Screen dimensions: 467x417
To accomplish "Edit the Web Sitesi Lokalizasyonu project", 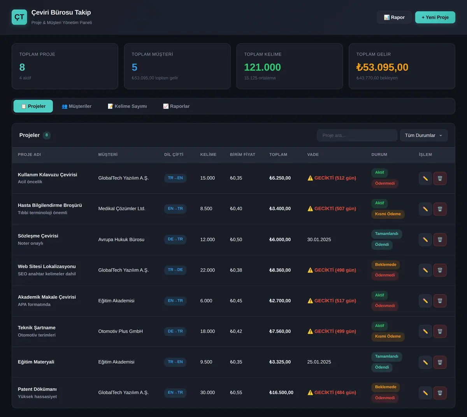I will point(425,270).
